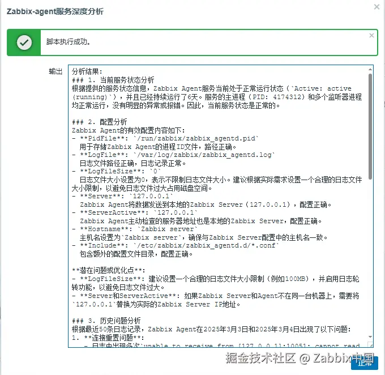
Task: Click the blue button at dialog bottom
Action: [x=365, y=363]
